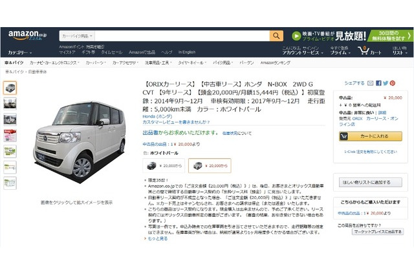Select the third gallery thumbnail

pyautogui.click(x=10, y=119)
